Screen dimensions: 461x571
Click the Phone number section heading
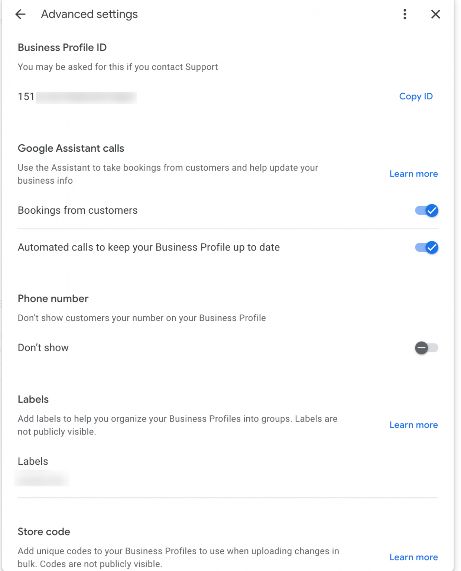point(53,299)
